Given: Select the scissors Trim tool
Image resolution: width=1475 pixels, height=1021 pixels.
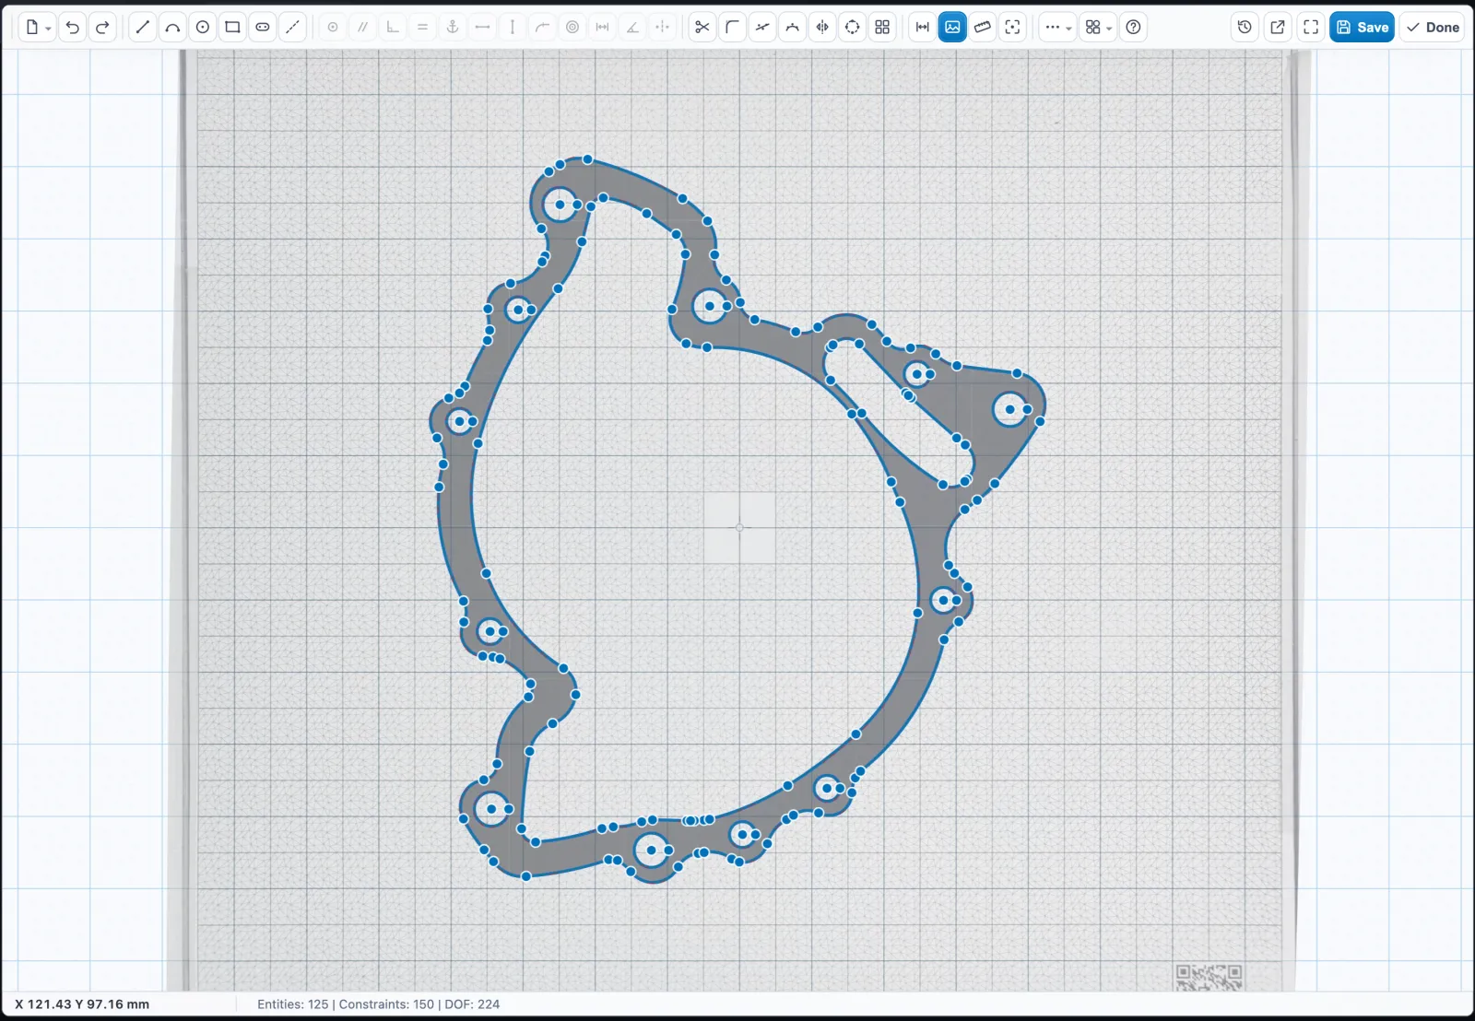Looking at the screenshot, I should 702,28.
